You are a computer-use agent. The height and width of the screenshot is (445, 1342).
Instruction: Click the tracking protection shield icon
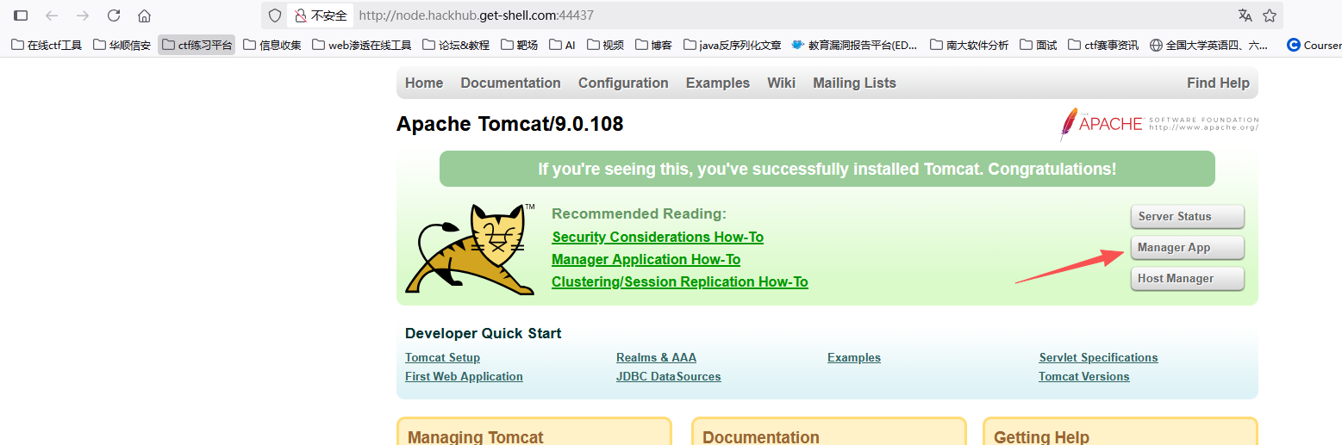pos(275,15)
